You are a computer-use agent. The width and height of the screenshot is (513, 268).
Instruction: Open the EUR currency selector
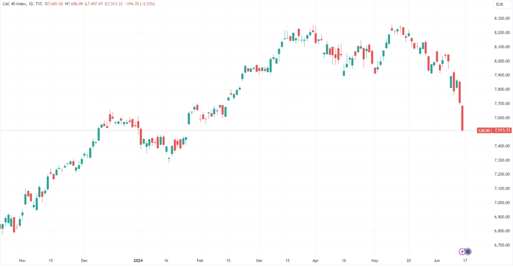point(500,4)
